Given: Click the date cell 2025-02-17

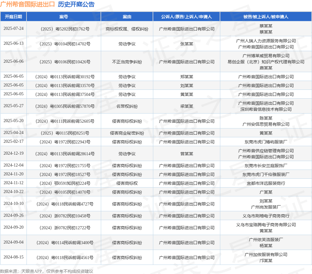Looking at the screenshot, I should [13, 141].
